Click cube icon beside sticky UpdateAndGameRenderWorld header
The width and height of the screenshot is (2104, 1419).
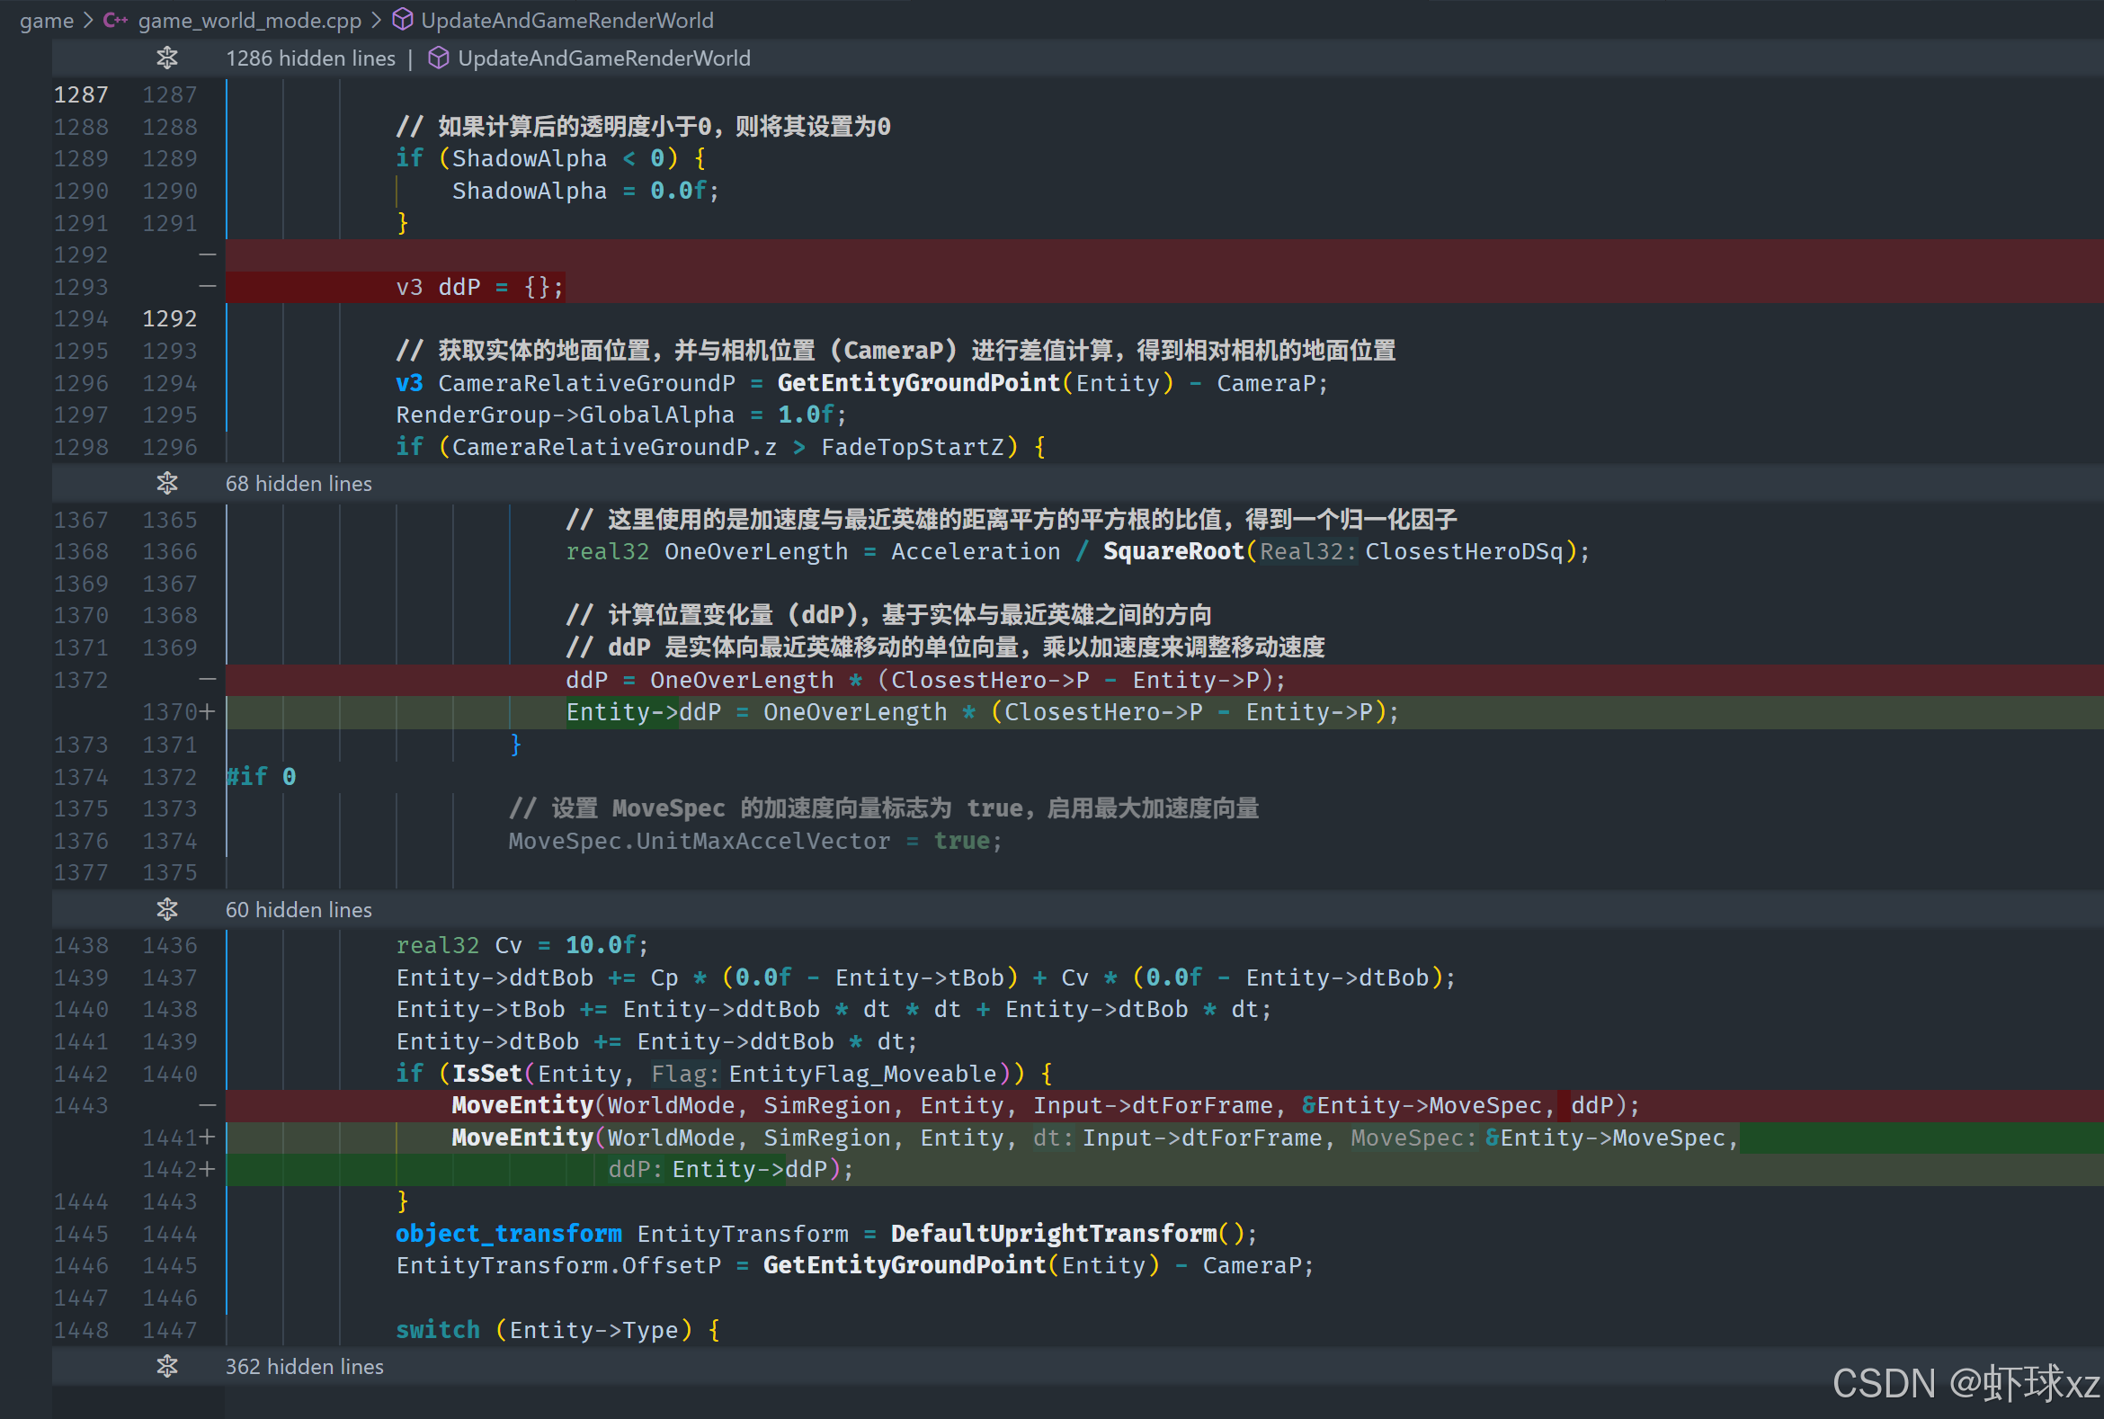[x=438, y=58]
